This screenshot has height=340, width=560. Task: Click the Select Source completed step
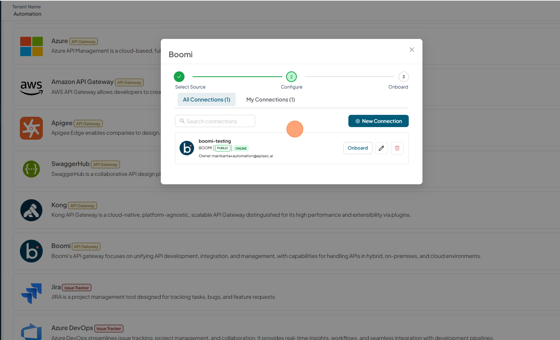179,77
